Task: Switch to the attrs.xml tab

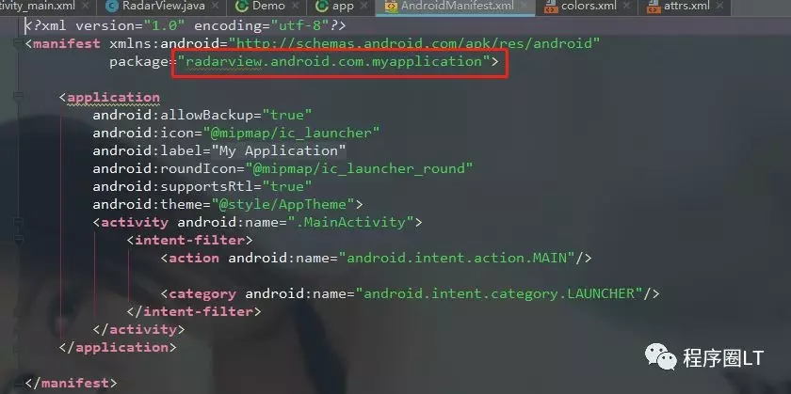Action: tap(688, 6)
